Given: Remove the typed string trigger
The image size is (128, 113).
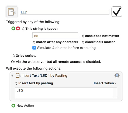Looking at the screenshot, I should point(18,29).
